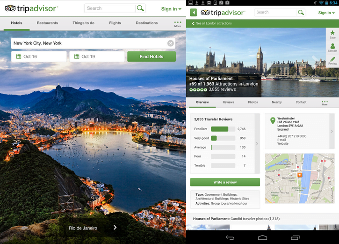
Task: Open the More dots menu beside Contact tab
Action: [x=325, y=103]
